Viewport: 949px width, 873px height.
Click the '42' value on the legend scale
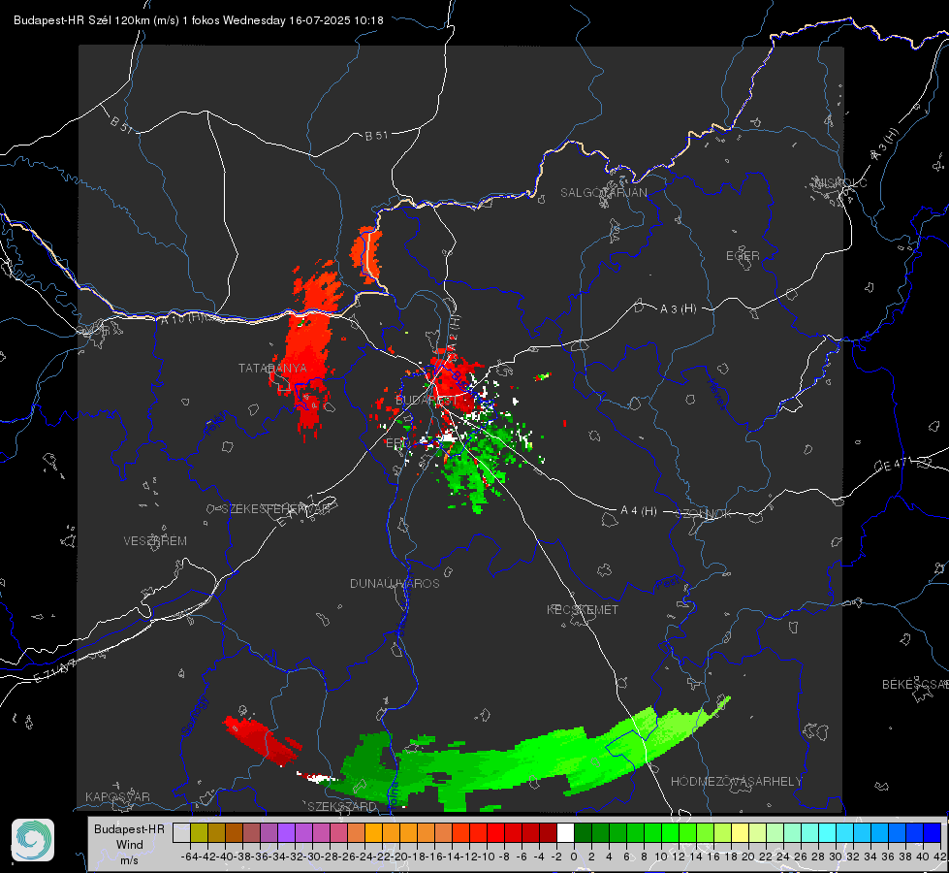click(x=939, y=857)
